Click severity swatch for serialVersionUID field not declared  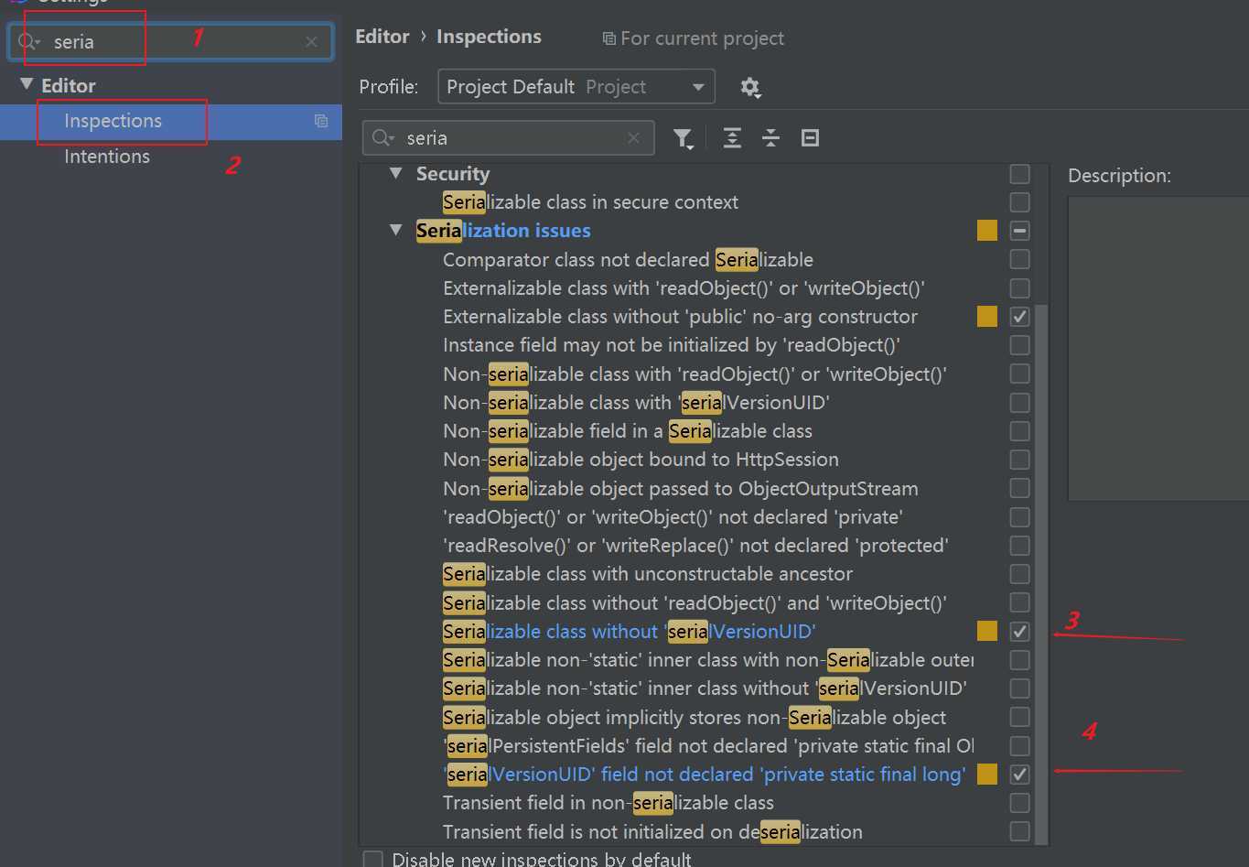tap(986, 775)
